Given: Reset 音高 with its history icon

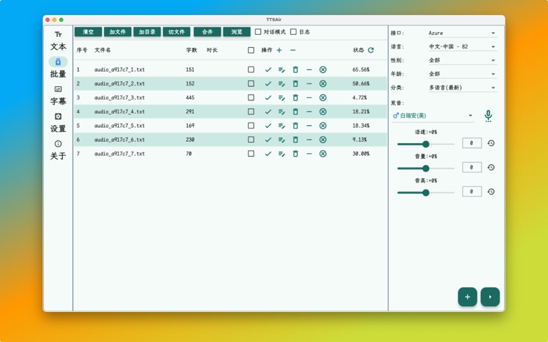Looking at the screenshot, I should coord(491,192).
